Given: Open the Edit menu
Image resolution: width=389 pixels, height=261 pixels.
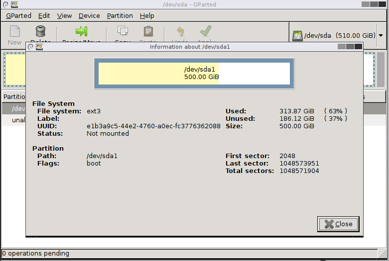Looking at the screenshot, I should click(44, 15).
